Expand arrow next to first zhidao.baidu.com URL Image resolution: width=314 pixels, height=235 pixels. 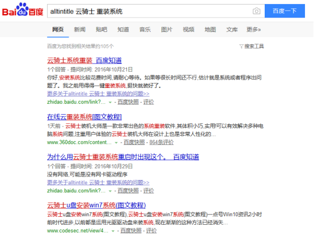pos(110,103)
